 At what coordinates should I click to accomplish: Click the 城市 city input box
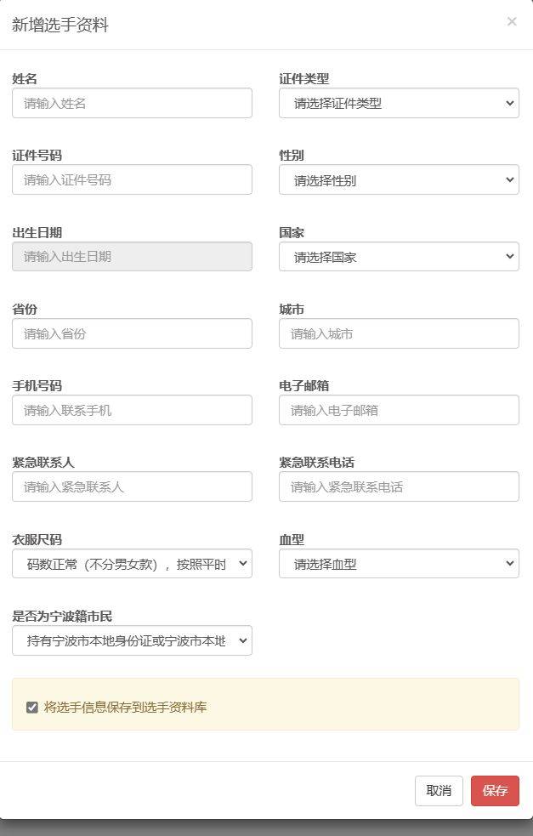pos(398,333)
